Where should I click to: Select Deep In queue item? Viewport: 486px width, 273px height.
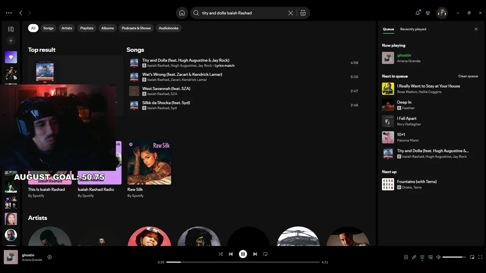(430, 105)
